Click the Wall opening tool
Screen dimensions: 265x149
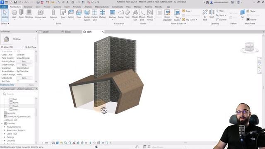click(220, 11)
